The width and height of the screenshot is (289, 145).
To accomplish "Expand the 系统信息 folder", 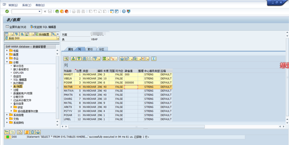I will click(x=7, y=115).
